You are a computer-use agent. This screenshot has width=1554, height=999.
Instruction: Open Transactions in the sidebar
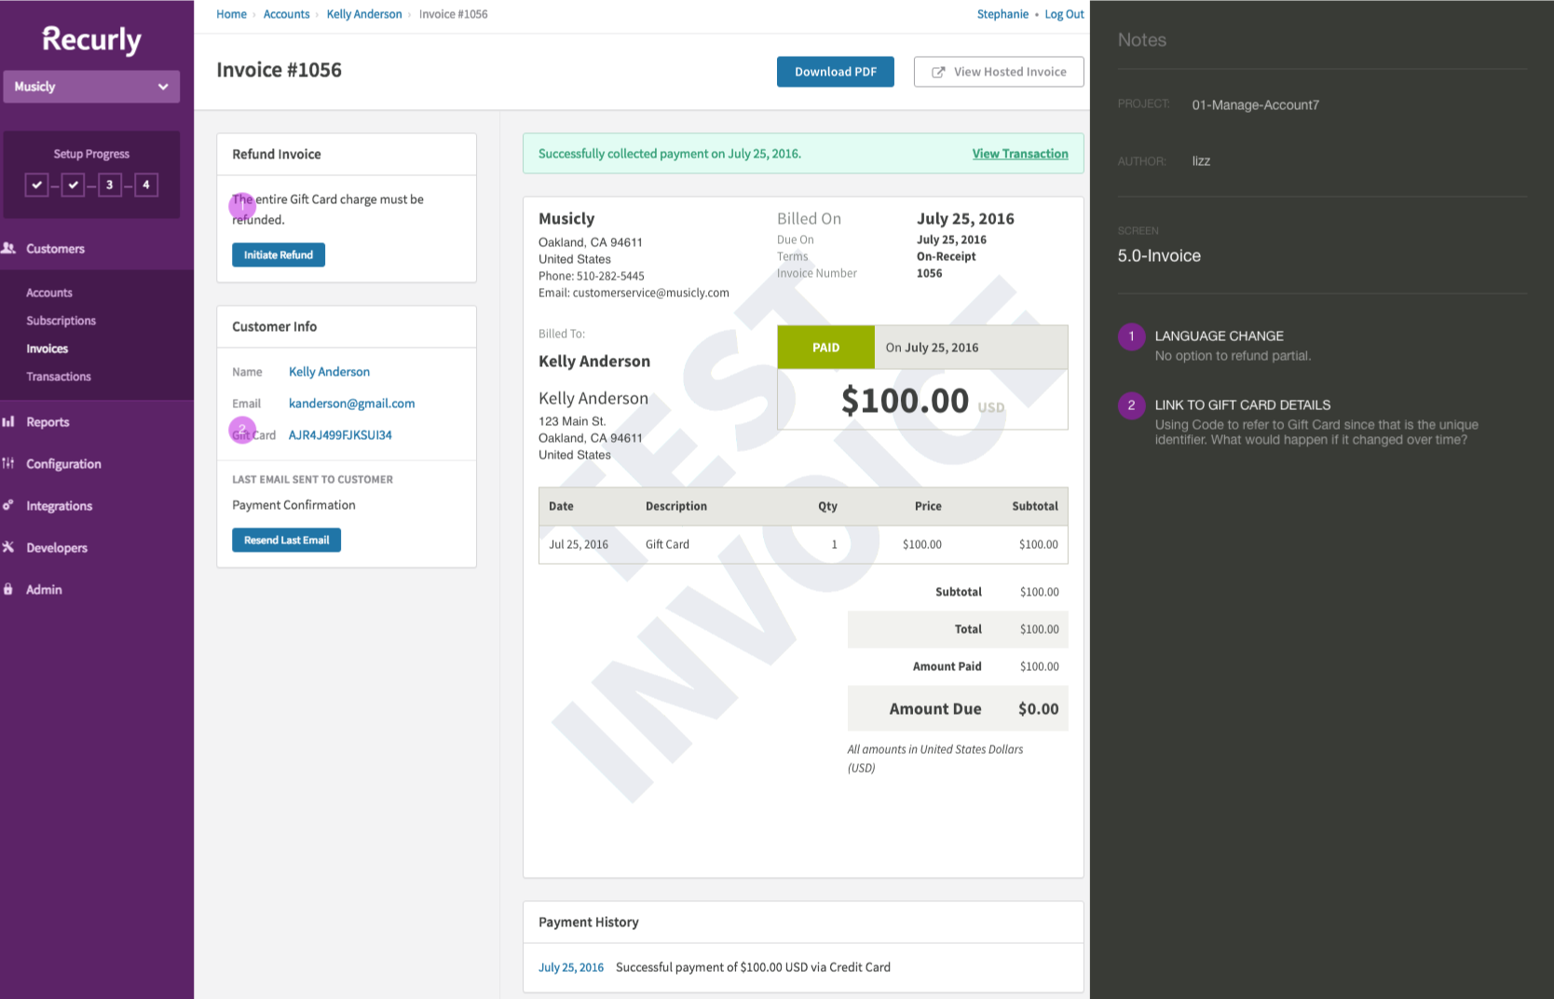59,376
